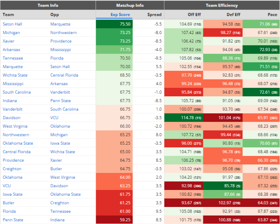Screen dimensions: 280x224
Task: Open Tennessee team link in Team column
Action: point(13,58)
